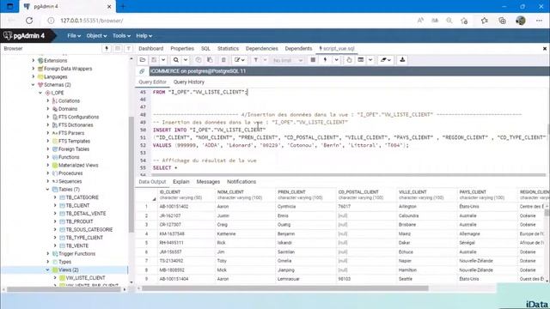Open the Object menu

pos(96,36)
